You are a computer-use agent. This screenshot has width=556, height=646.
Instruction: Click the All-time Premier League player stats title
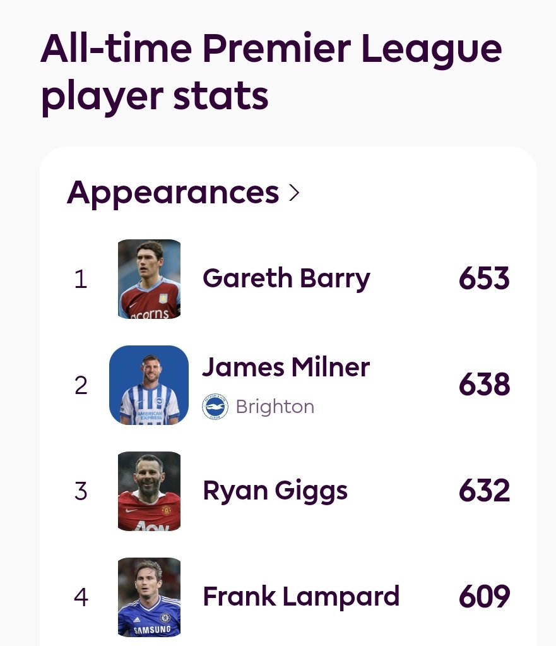(271, 72)
